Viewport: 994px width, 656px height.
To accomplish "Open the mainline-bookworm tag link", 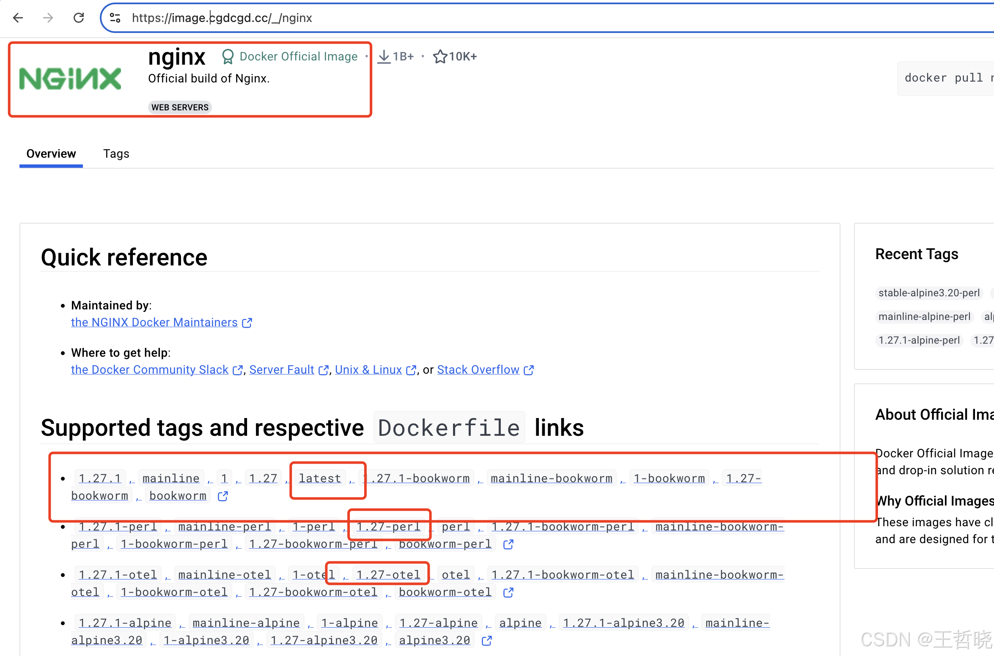I will 552,478.
